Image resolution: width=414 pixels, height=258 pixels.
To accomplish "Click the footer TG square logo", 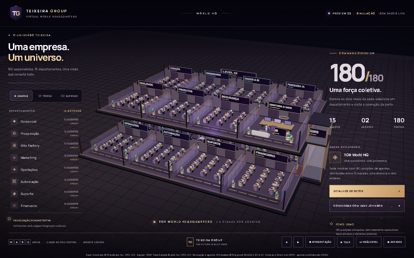I will pyautogui.click(x=190, y=242).
